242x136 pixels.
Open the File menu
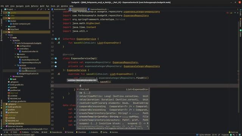[x=2, y=6]
